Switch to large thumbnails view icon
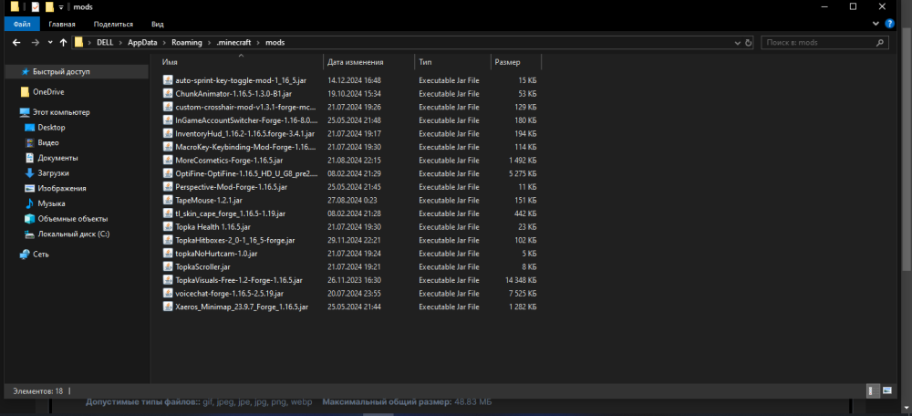The height and width of the screenshot is (416, 912). point(887,390)
